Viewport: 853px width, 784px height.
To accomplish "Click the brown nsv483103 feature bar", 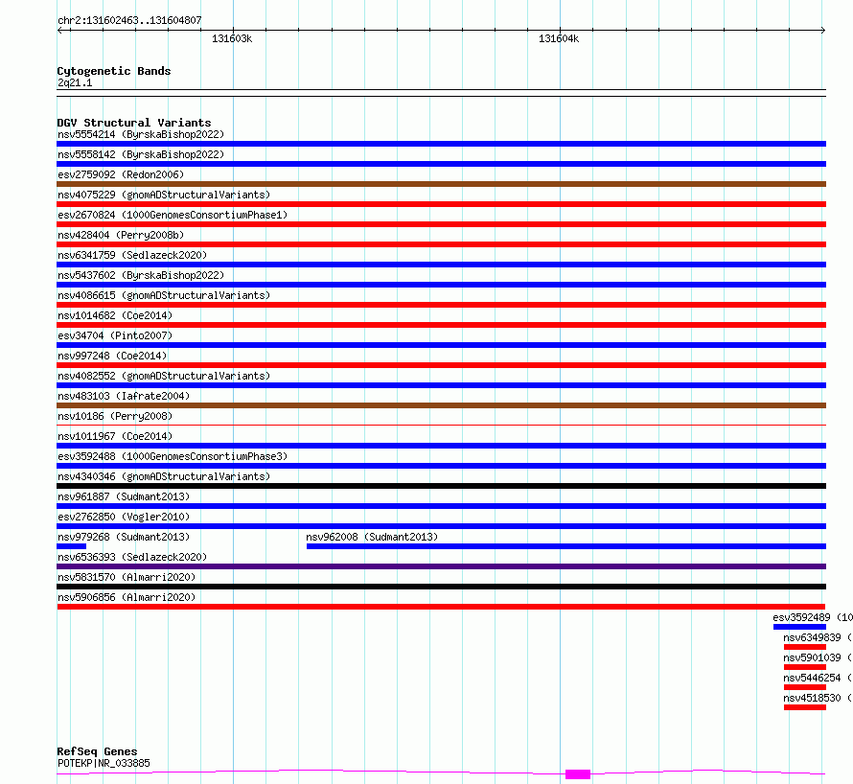I will [441, 405].
